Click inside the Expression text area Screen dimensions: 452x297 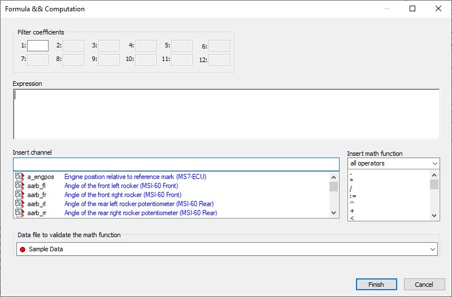[226, 113]
